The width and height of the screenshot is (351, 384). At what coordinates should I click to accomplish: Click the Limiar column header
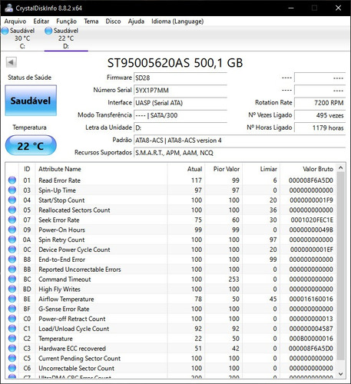tap(268, 169)
